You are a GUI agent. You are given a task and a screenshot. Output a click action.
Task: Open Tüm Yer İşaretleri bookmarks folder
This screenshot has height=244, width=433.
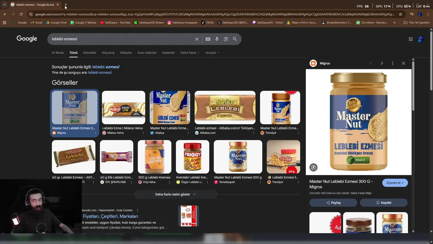click(x=416, y=23)
